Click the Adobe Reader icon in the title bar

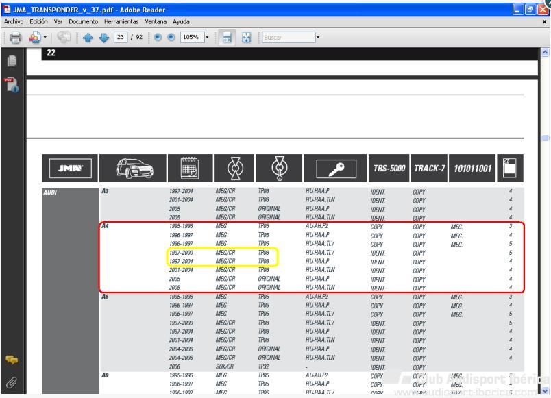(x=7, y=10)
